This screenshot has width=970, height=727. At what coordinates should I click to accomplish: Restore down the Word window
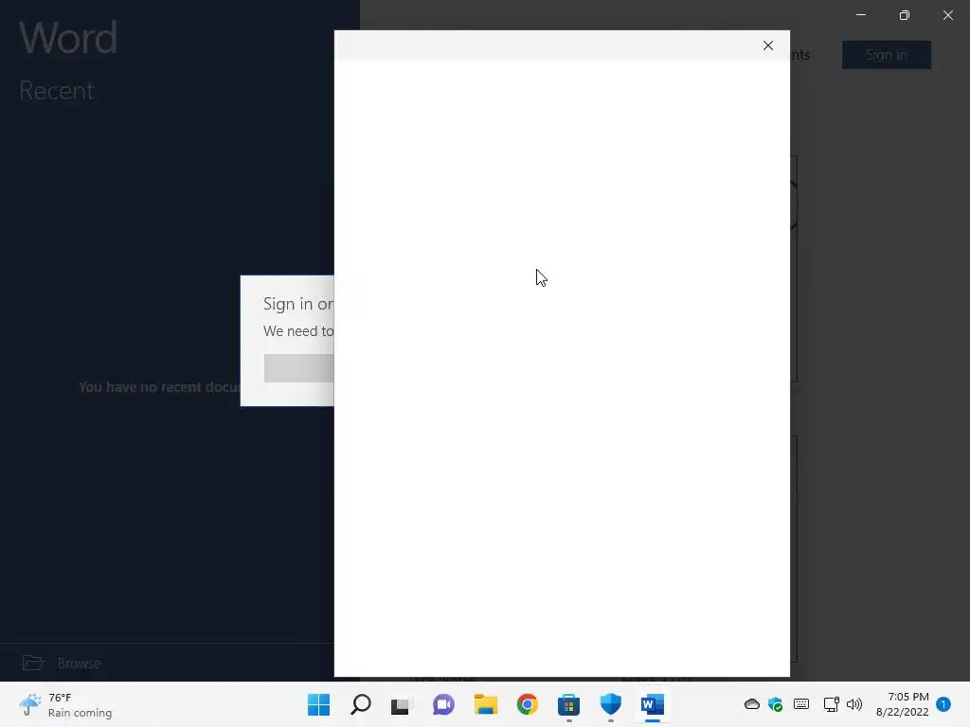(x=905, y=15)
